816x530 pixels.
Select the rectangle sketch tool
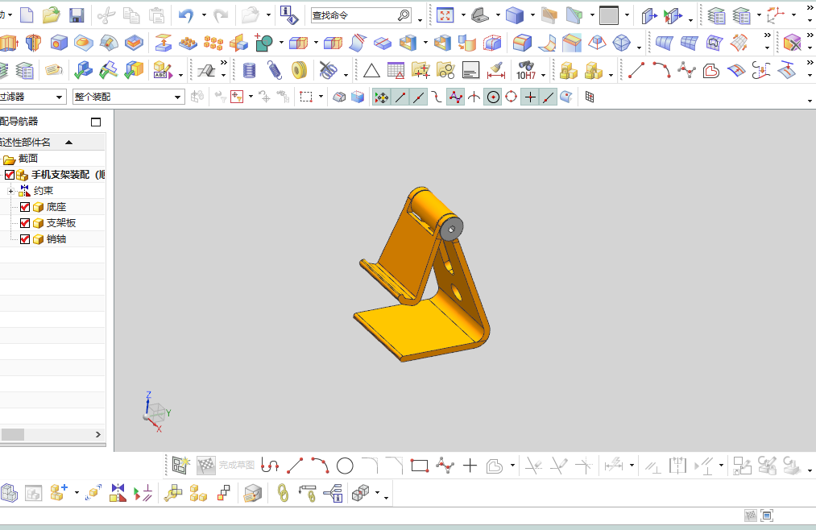[419, 466]
